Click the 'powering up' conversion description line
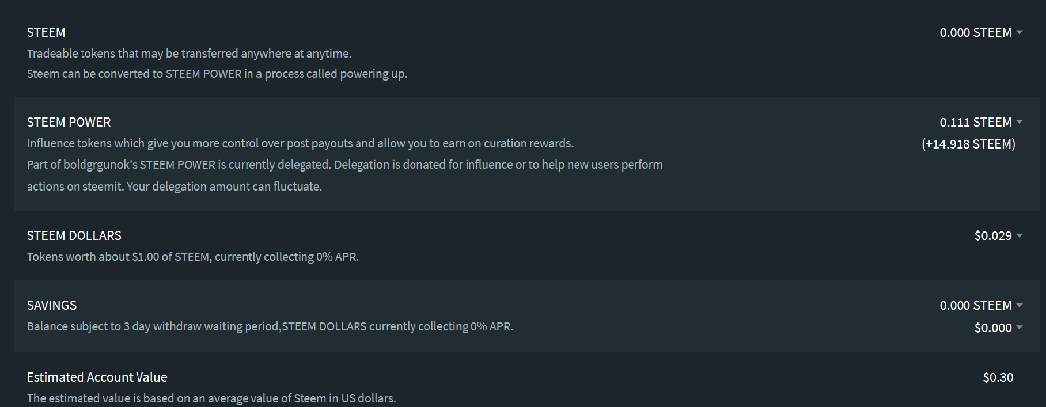 click(217, 74)
